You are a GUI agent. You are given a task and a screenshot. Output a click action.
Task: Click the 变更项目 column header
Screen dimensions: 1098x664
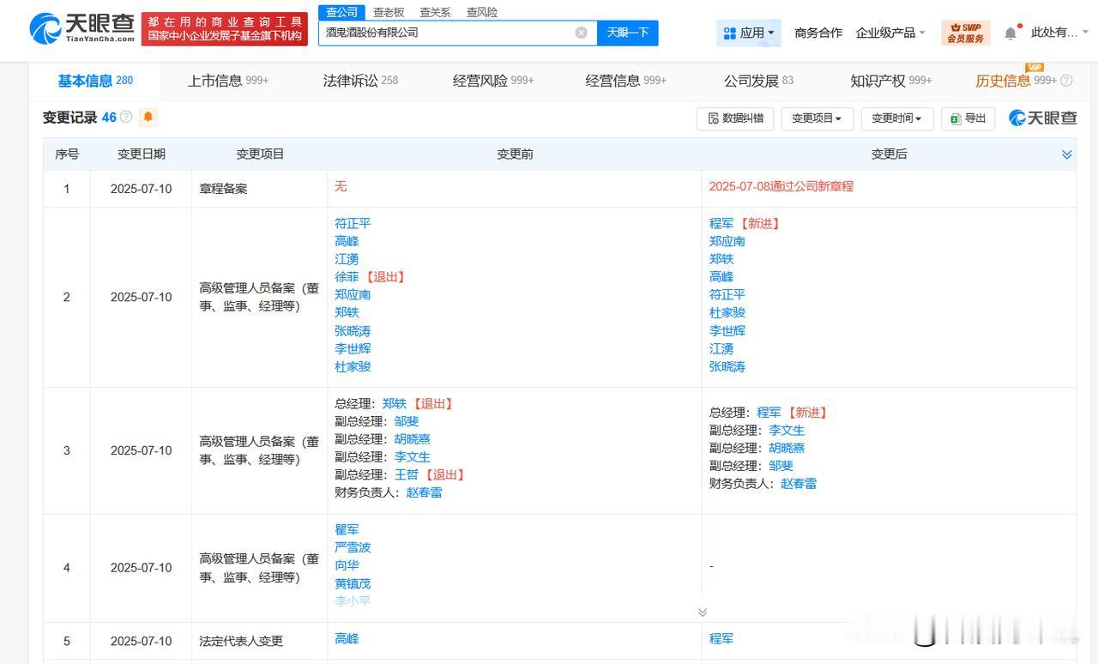tap(260, 154)
